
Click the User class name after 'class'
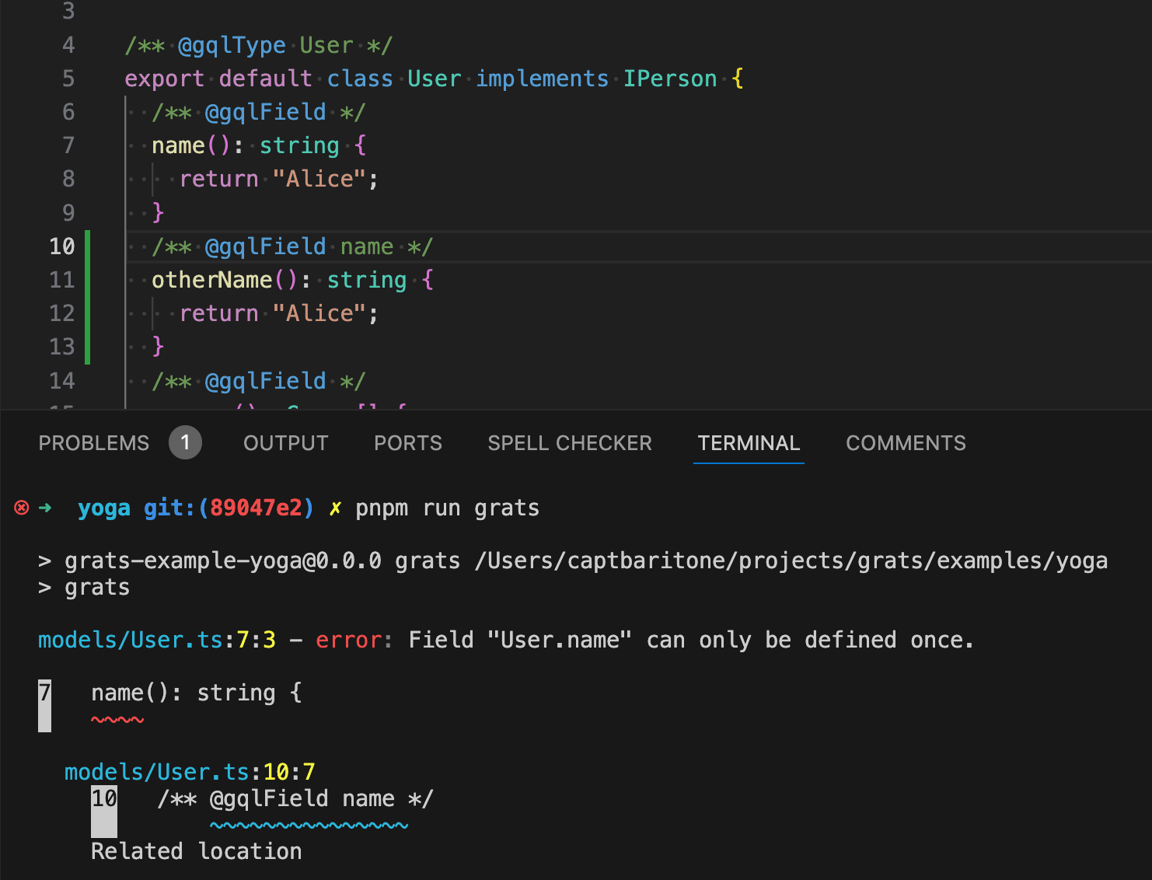point(434,79)
